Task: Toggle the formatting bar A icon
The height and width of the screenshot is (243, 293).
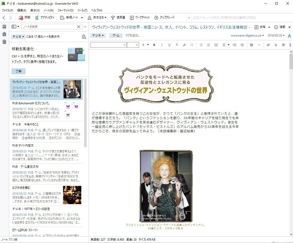Action: tap(289, 36)
